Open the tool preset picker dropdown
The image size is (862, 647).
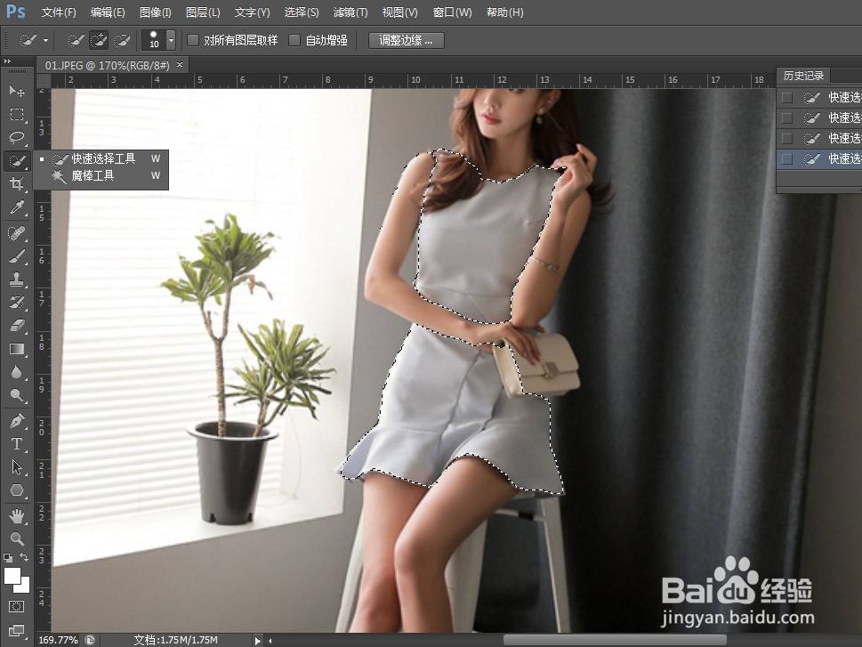click(x=45, y=40)
